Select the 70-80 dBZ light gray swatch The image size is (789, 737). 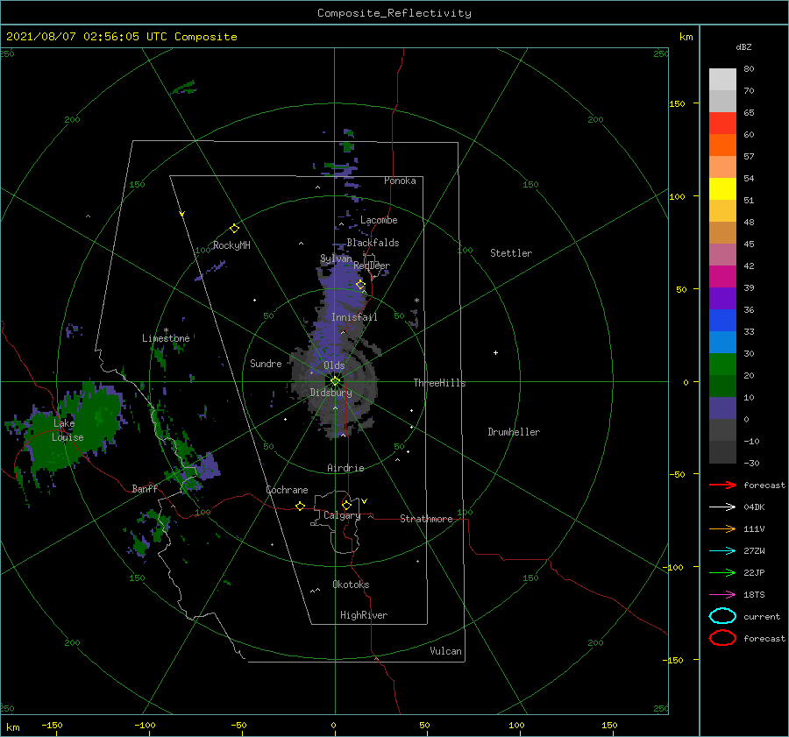point(722,79)
